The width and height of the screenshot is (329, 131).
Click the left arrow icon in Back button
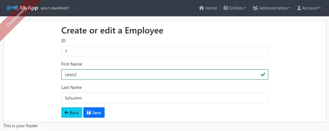[67, 113]
